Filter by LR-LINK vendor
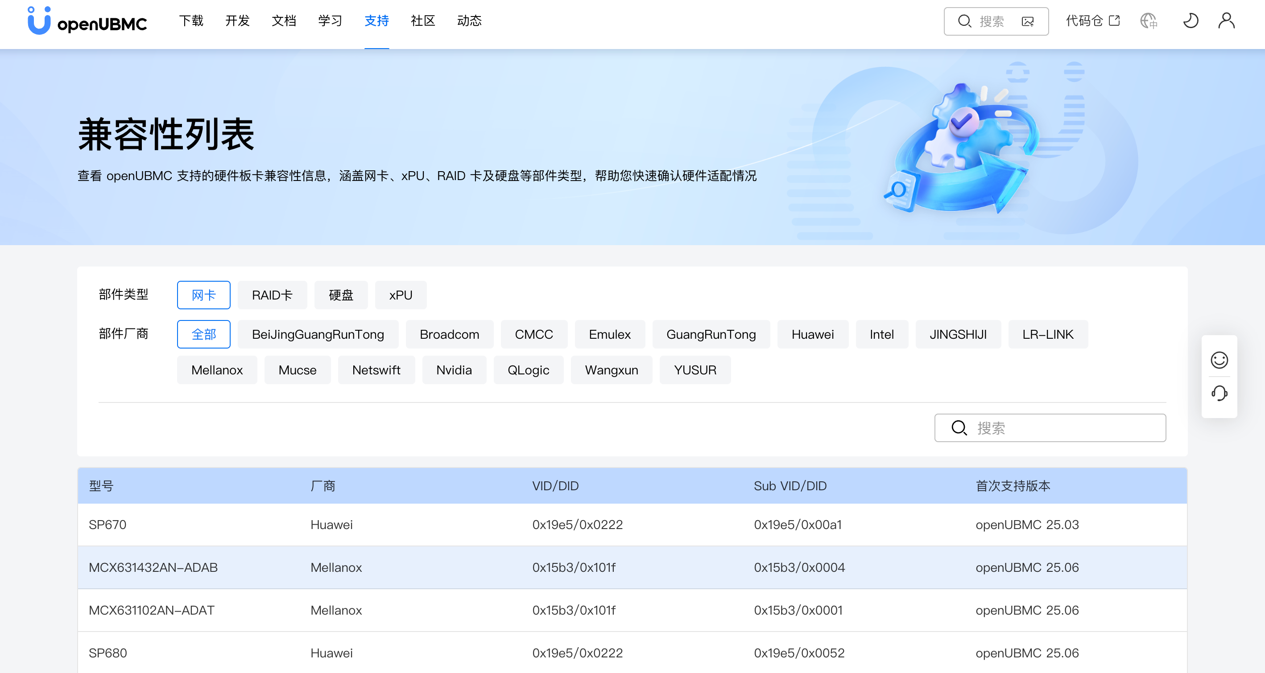Screen dimensions: 1265x673 pos(1047,334)
